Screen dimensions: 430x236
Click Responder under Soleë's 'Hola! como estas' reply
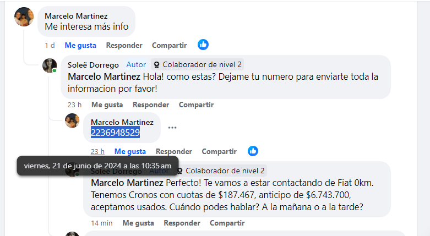click(151, 105)
